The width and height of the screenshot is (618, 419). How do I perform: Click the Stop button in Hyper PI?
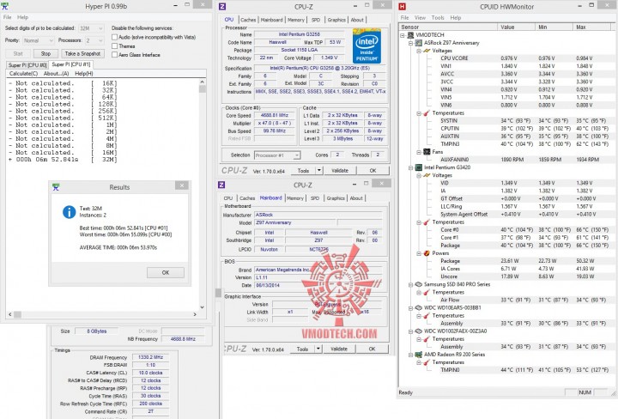click(x=45, y=53)
